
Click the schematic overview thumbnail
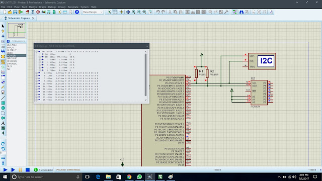pyautogui.click(x=17, y=30)
